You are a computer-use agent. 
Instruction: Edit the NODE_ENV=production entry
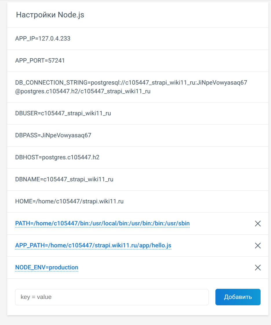[x=47, y=267]
